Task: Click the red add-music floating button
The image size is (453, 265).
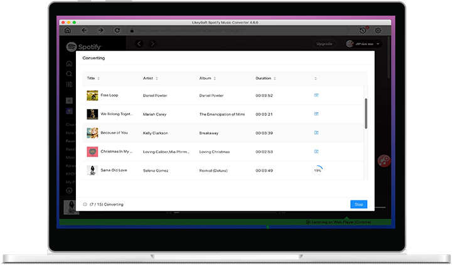Action: (x=384, y=161)
